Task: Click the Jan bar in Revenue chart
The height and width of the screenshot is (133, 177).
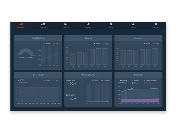Action: 105,57
